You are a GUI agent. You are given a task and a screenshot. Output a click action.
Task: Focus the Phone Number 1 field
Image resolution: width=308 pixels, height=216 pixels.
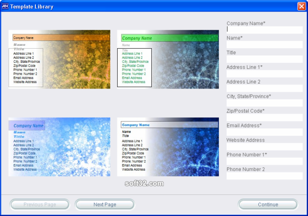(x=265, y=161)
